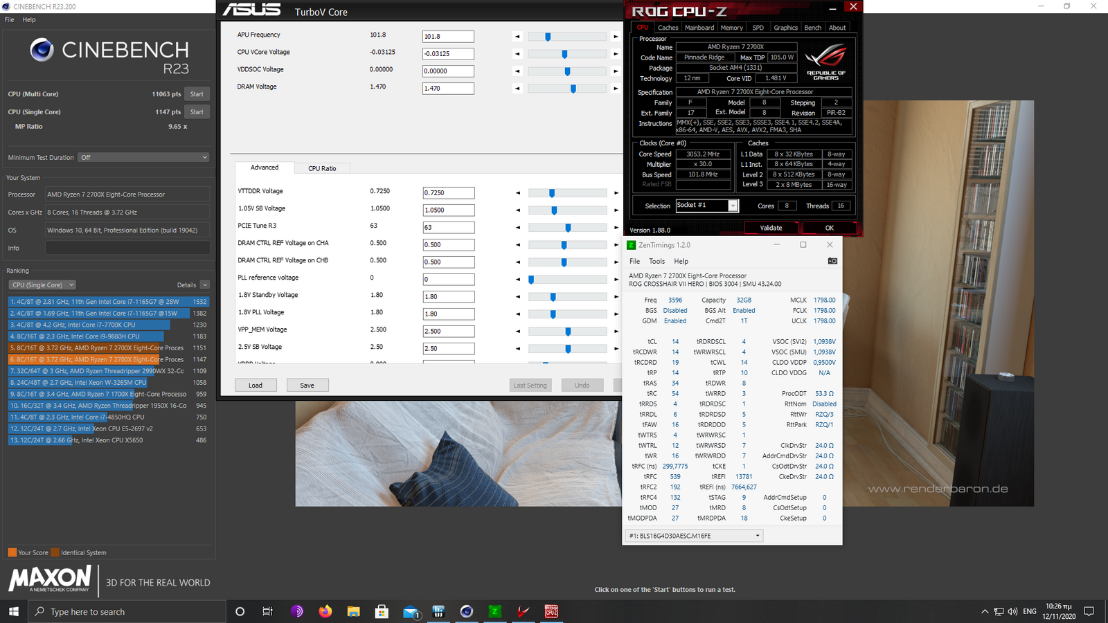Screen dimensions: 1108x623
Task: Open network status from the system tray
Action: point(999,611)
